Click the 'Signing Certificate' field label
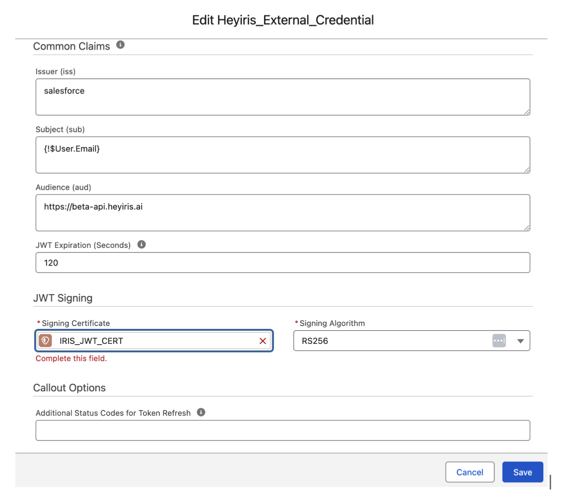Screen dimensions: 564x504 pos(76,323)
